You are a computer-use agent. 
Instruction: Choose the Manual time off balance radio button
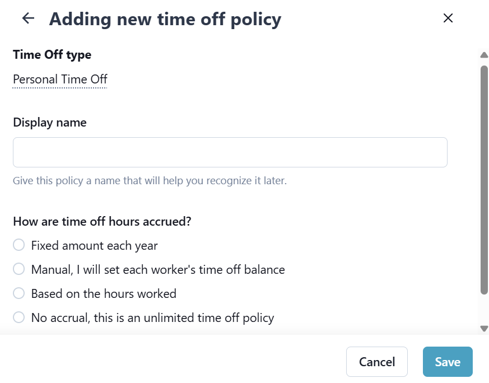(x=19, y=269)
